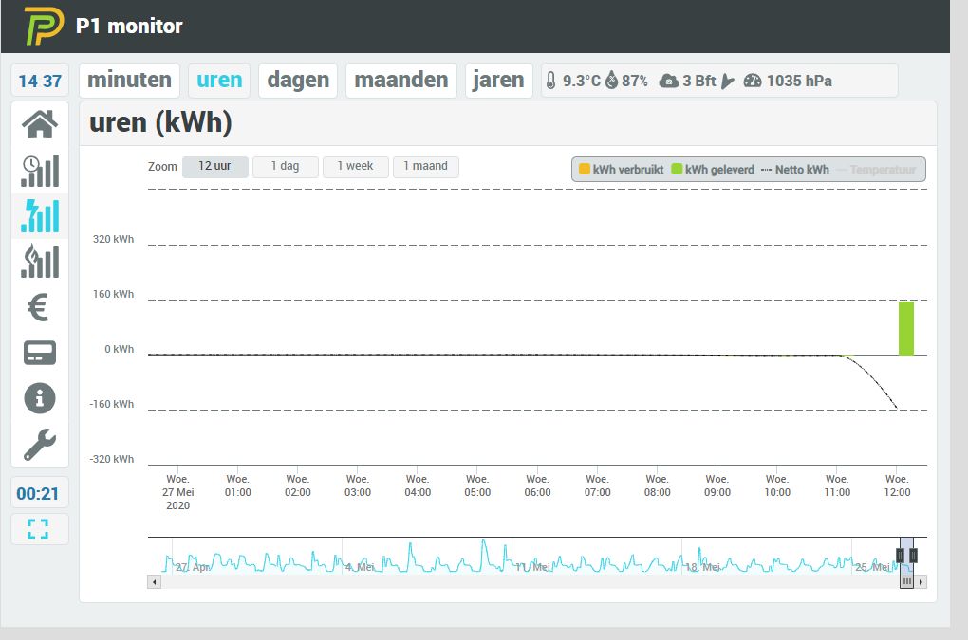Open the meter display card icon
968x640 pixels.
click(x=40, y=353)
